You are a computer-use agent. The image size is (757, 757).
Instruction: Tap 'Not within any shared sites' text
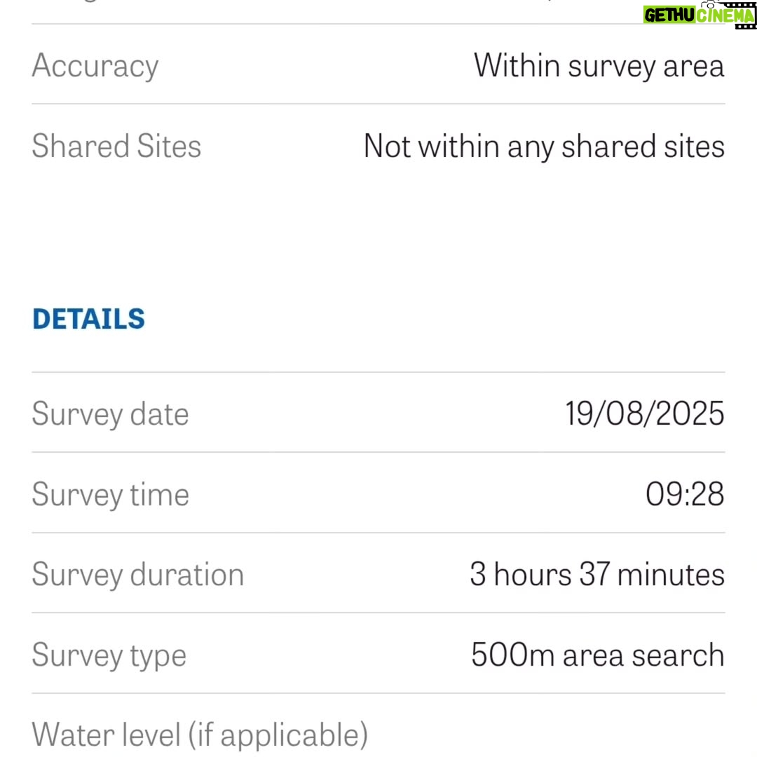[x=544, y=146]
